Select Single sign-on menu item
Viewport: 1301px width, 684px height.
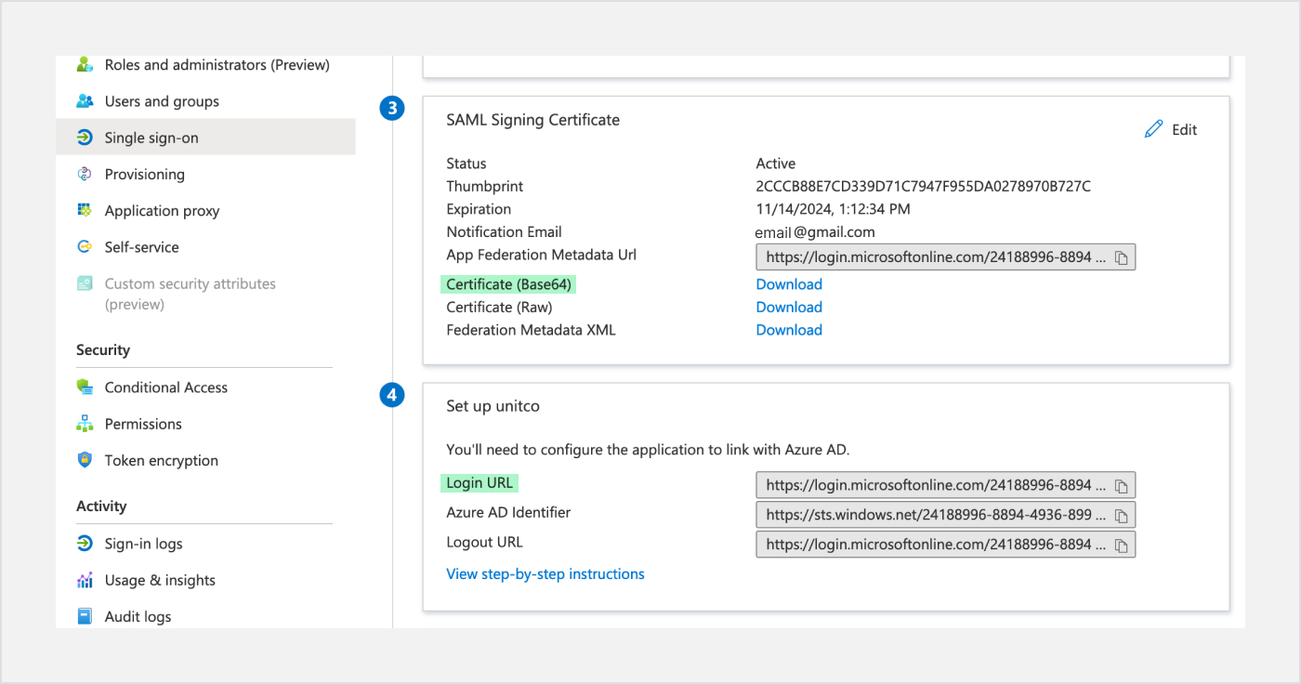tap(205, 138)
